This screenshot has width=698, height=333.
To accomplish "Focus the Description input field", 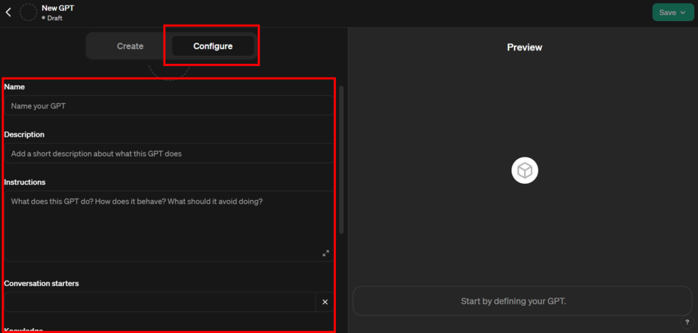I will (x=169, y=153).
